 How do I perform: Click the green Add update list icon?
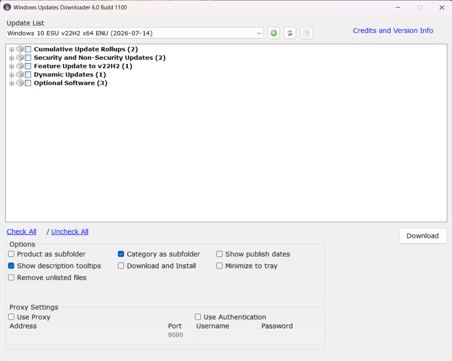coord(274,33)
